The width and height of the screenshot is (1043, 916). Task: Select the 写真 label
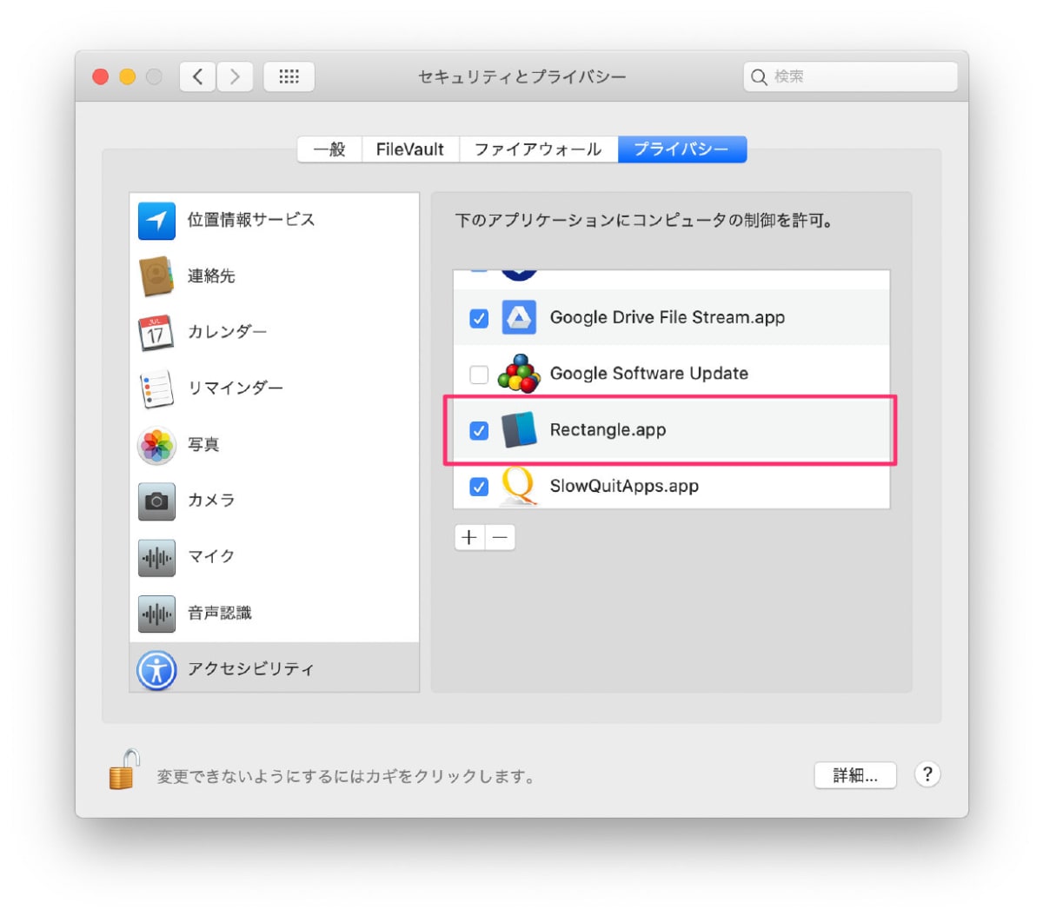(x=203, y=445)
